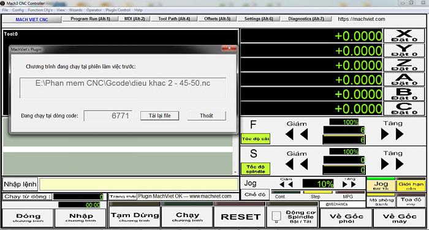Toggle Mô phỏng simulation mode
The width and height of the screenshot is (429, 230).
[x=381, y=202]
